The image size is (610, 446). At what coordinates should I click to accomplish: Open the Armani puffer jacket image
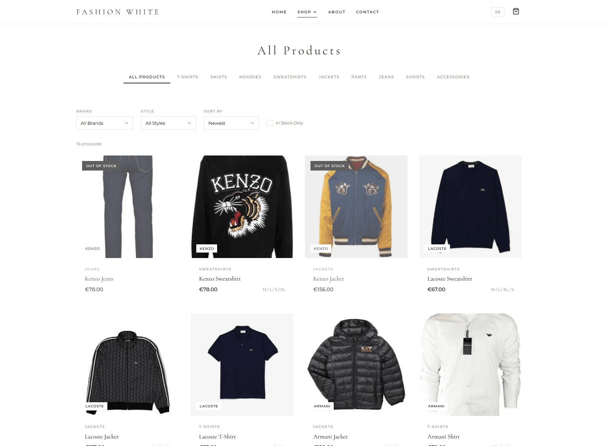tap(356, 365)
